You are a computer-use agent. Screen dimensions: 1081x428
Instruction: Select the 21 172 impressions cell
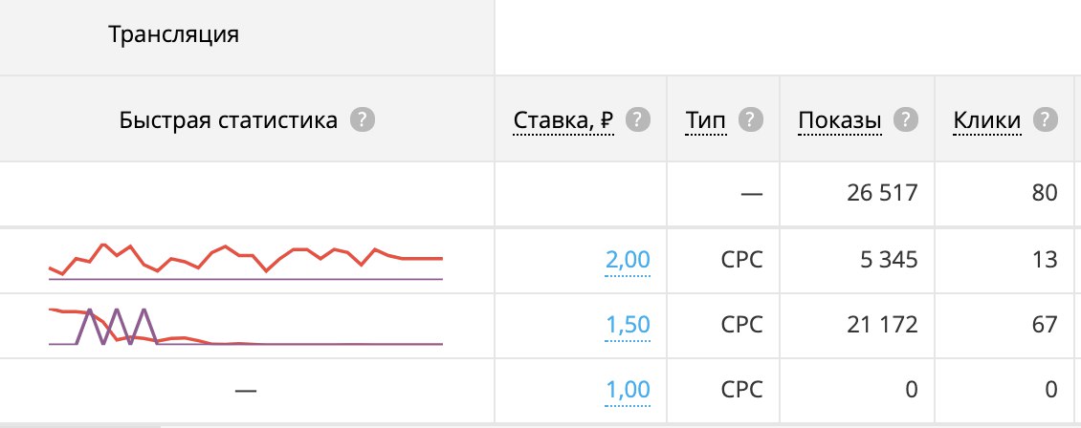(857, 325)
